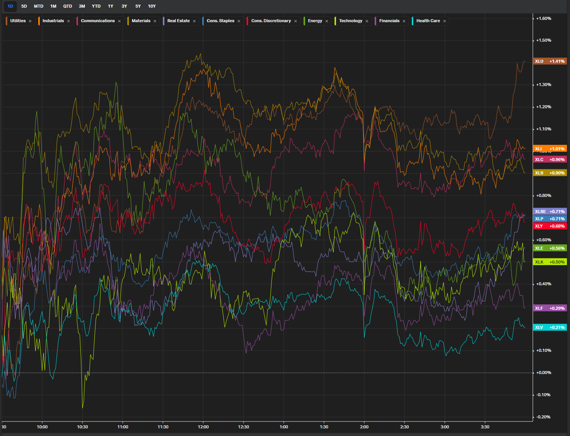Remove Health Care sector from chart
Image resolution: width=570 pixels, height=436 pixels.
[444, 21]
